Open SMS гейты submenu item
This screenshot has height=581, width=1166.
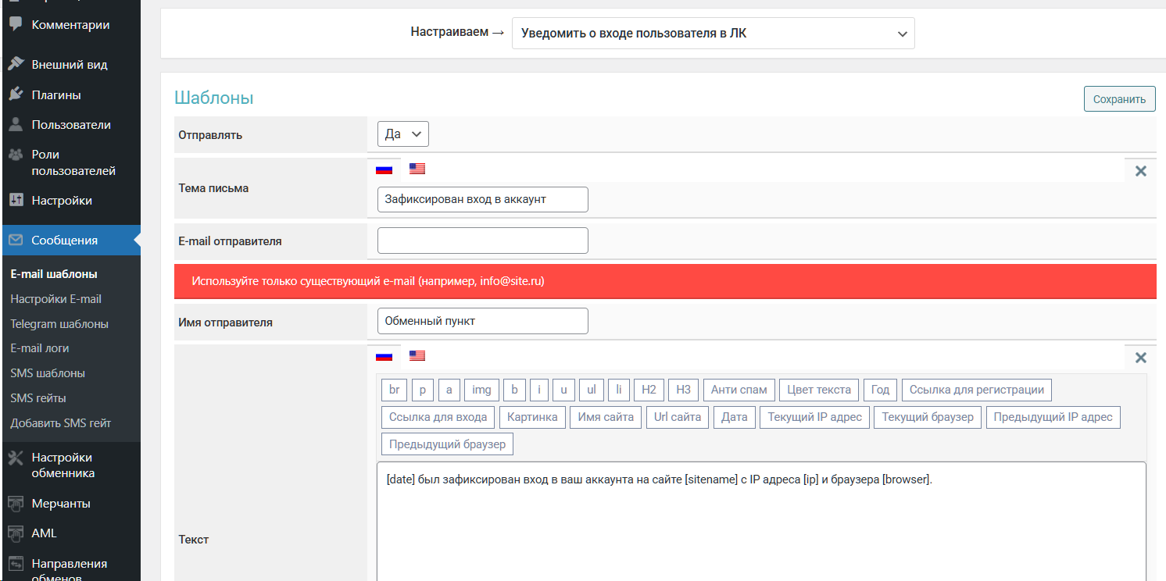(38, 398)
